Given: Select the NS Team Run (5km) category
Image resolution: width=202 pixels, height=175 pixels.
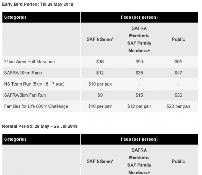Looking at the screenshot, I should (x=34, y=84).
